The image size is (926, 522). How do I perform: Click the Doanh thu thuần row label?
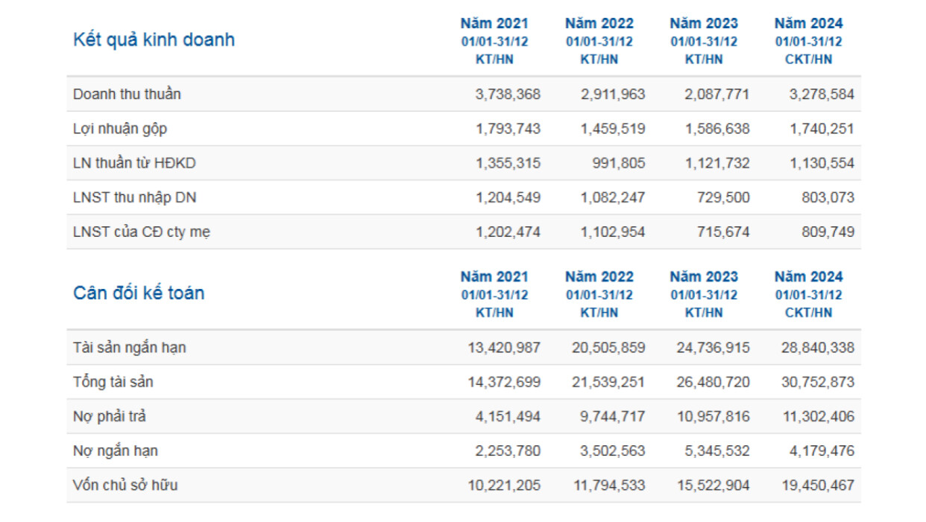127,95
